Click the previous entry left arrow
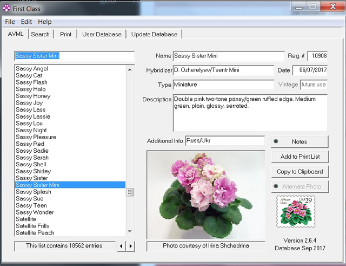This screenshot has height=266, width=346. pos(121,246)
